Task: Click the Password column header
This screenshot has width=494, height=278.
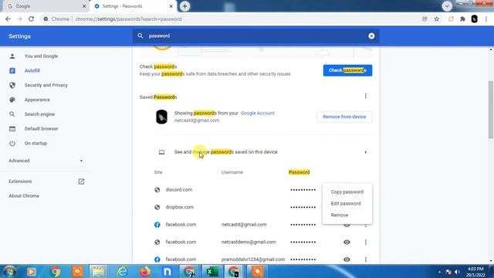Action: [x=299, y=172]
